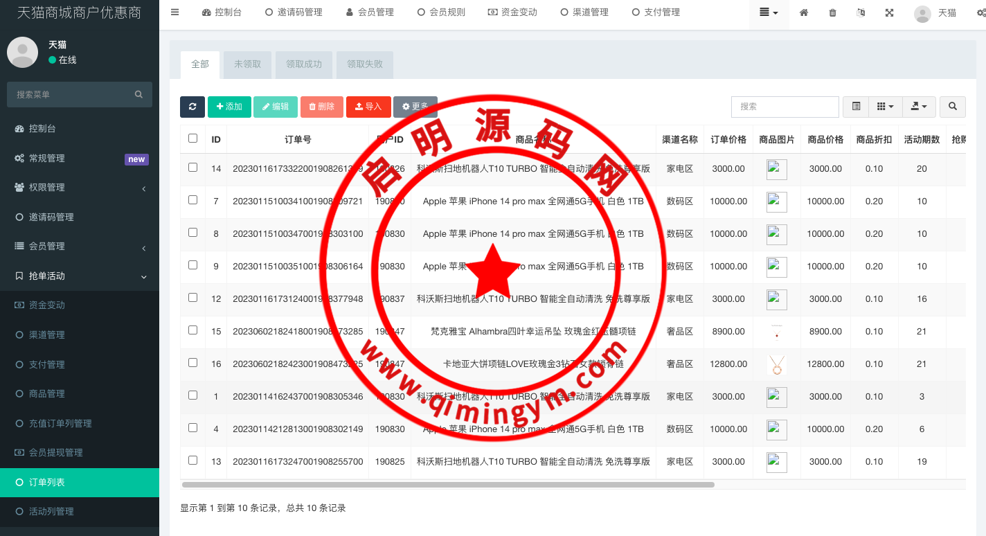
Task: Go to the home page icon
Action: pos(804,12)
